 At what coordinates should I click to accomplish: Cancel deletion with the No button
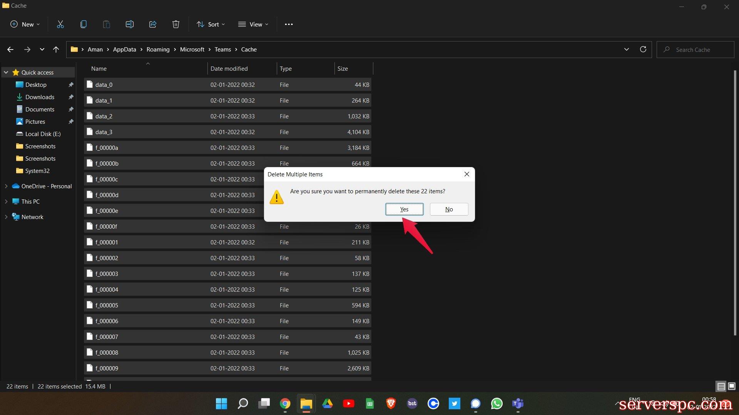(x=449, y=209)
